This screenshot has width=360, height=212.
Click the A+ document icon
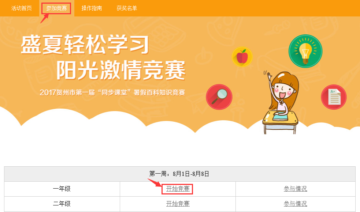point(334,97)
